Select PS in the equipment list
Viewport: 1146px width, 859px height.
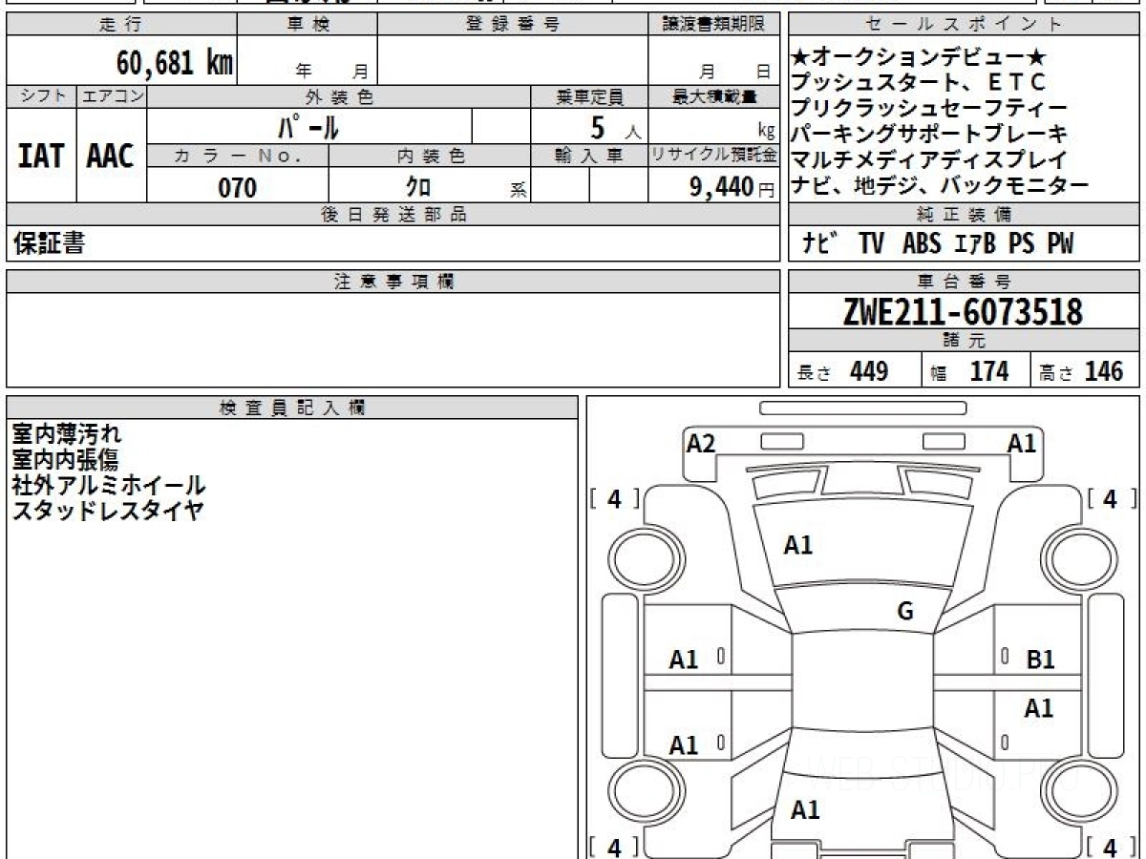1021,244
